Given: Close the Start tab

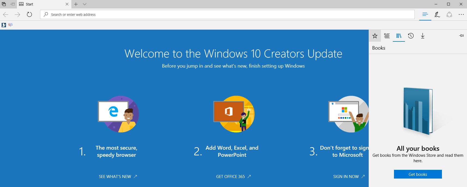Looking at the screenshot, I should coord(67,4).
